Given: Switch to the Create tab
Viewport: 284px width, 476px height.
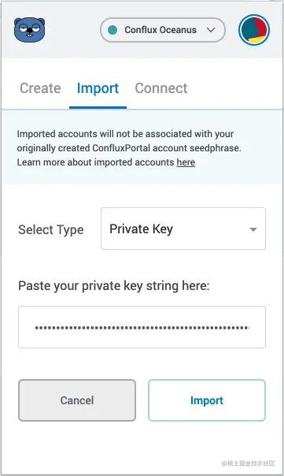Looking at the screenshot, I should pos(40,88).
